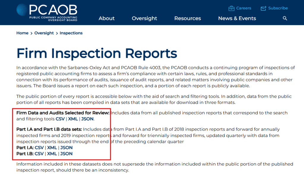Click the breadcrumb chevron after Oversight
The width and height of the screenshot is (304, 174).
[x=57, y=33]
